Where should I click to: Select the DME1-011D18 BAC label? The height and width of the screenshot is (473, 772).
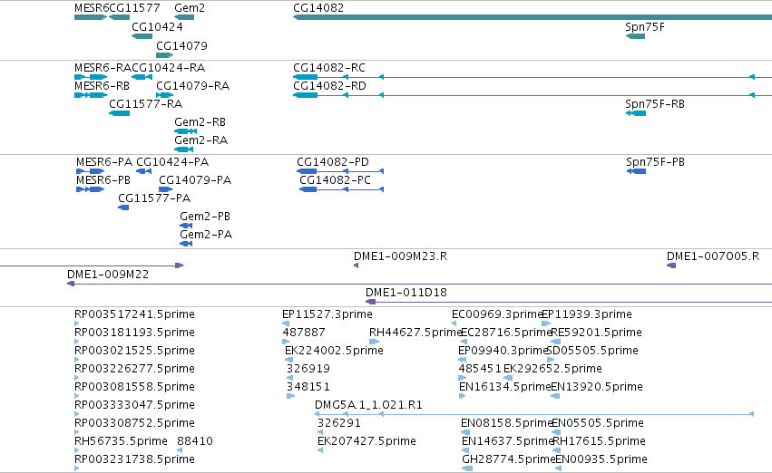point(406,293)
